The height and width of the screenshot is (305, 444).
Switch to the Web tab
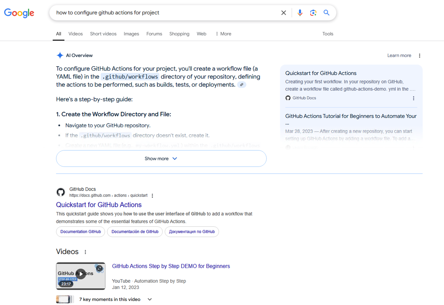point(201,34)
